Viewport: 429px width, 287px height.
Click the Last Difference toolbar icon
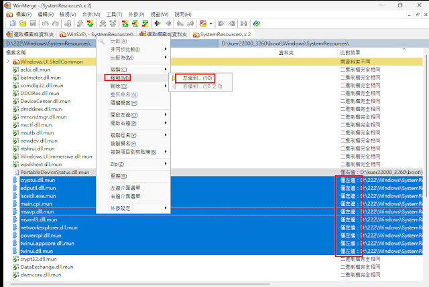[x=145, y=24]
